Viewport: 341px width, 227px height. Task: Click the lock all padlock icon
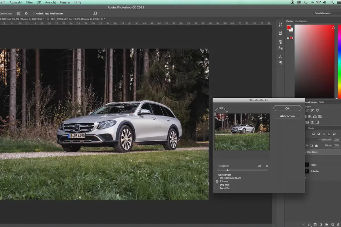pyautogui.click(x=316, y=146)
